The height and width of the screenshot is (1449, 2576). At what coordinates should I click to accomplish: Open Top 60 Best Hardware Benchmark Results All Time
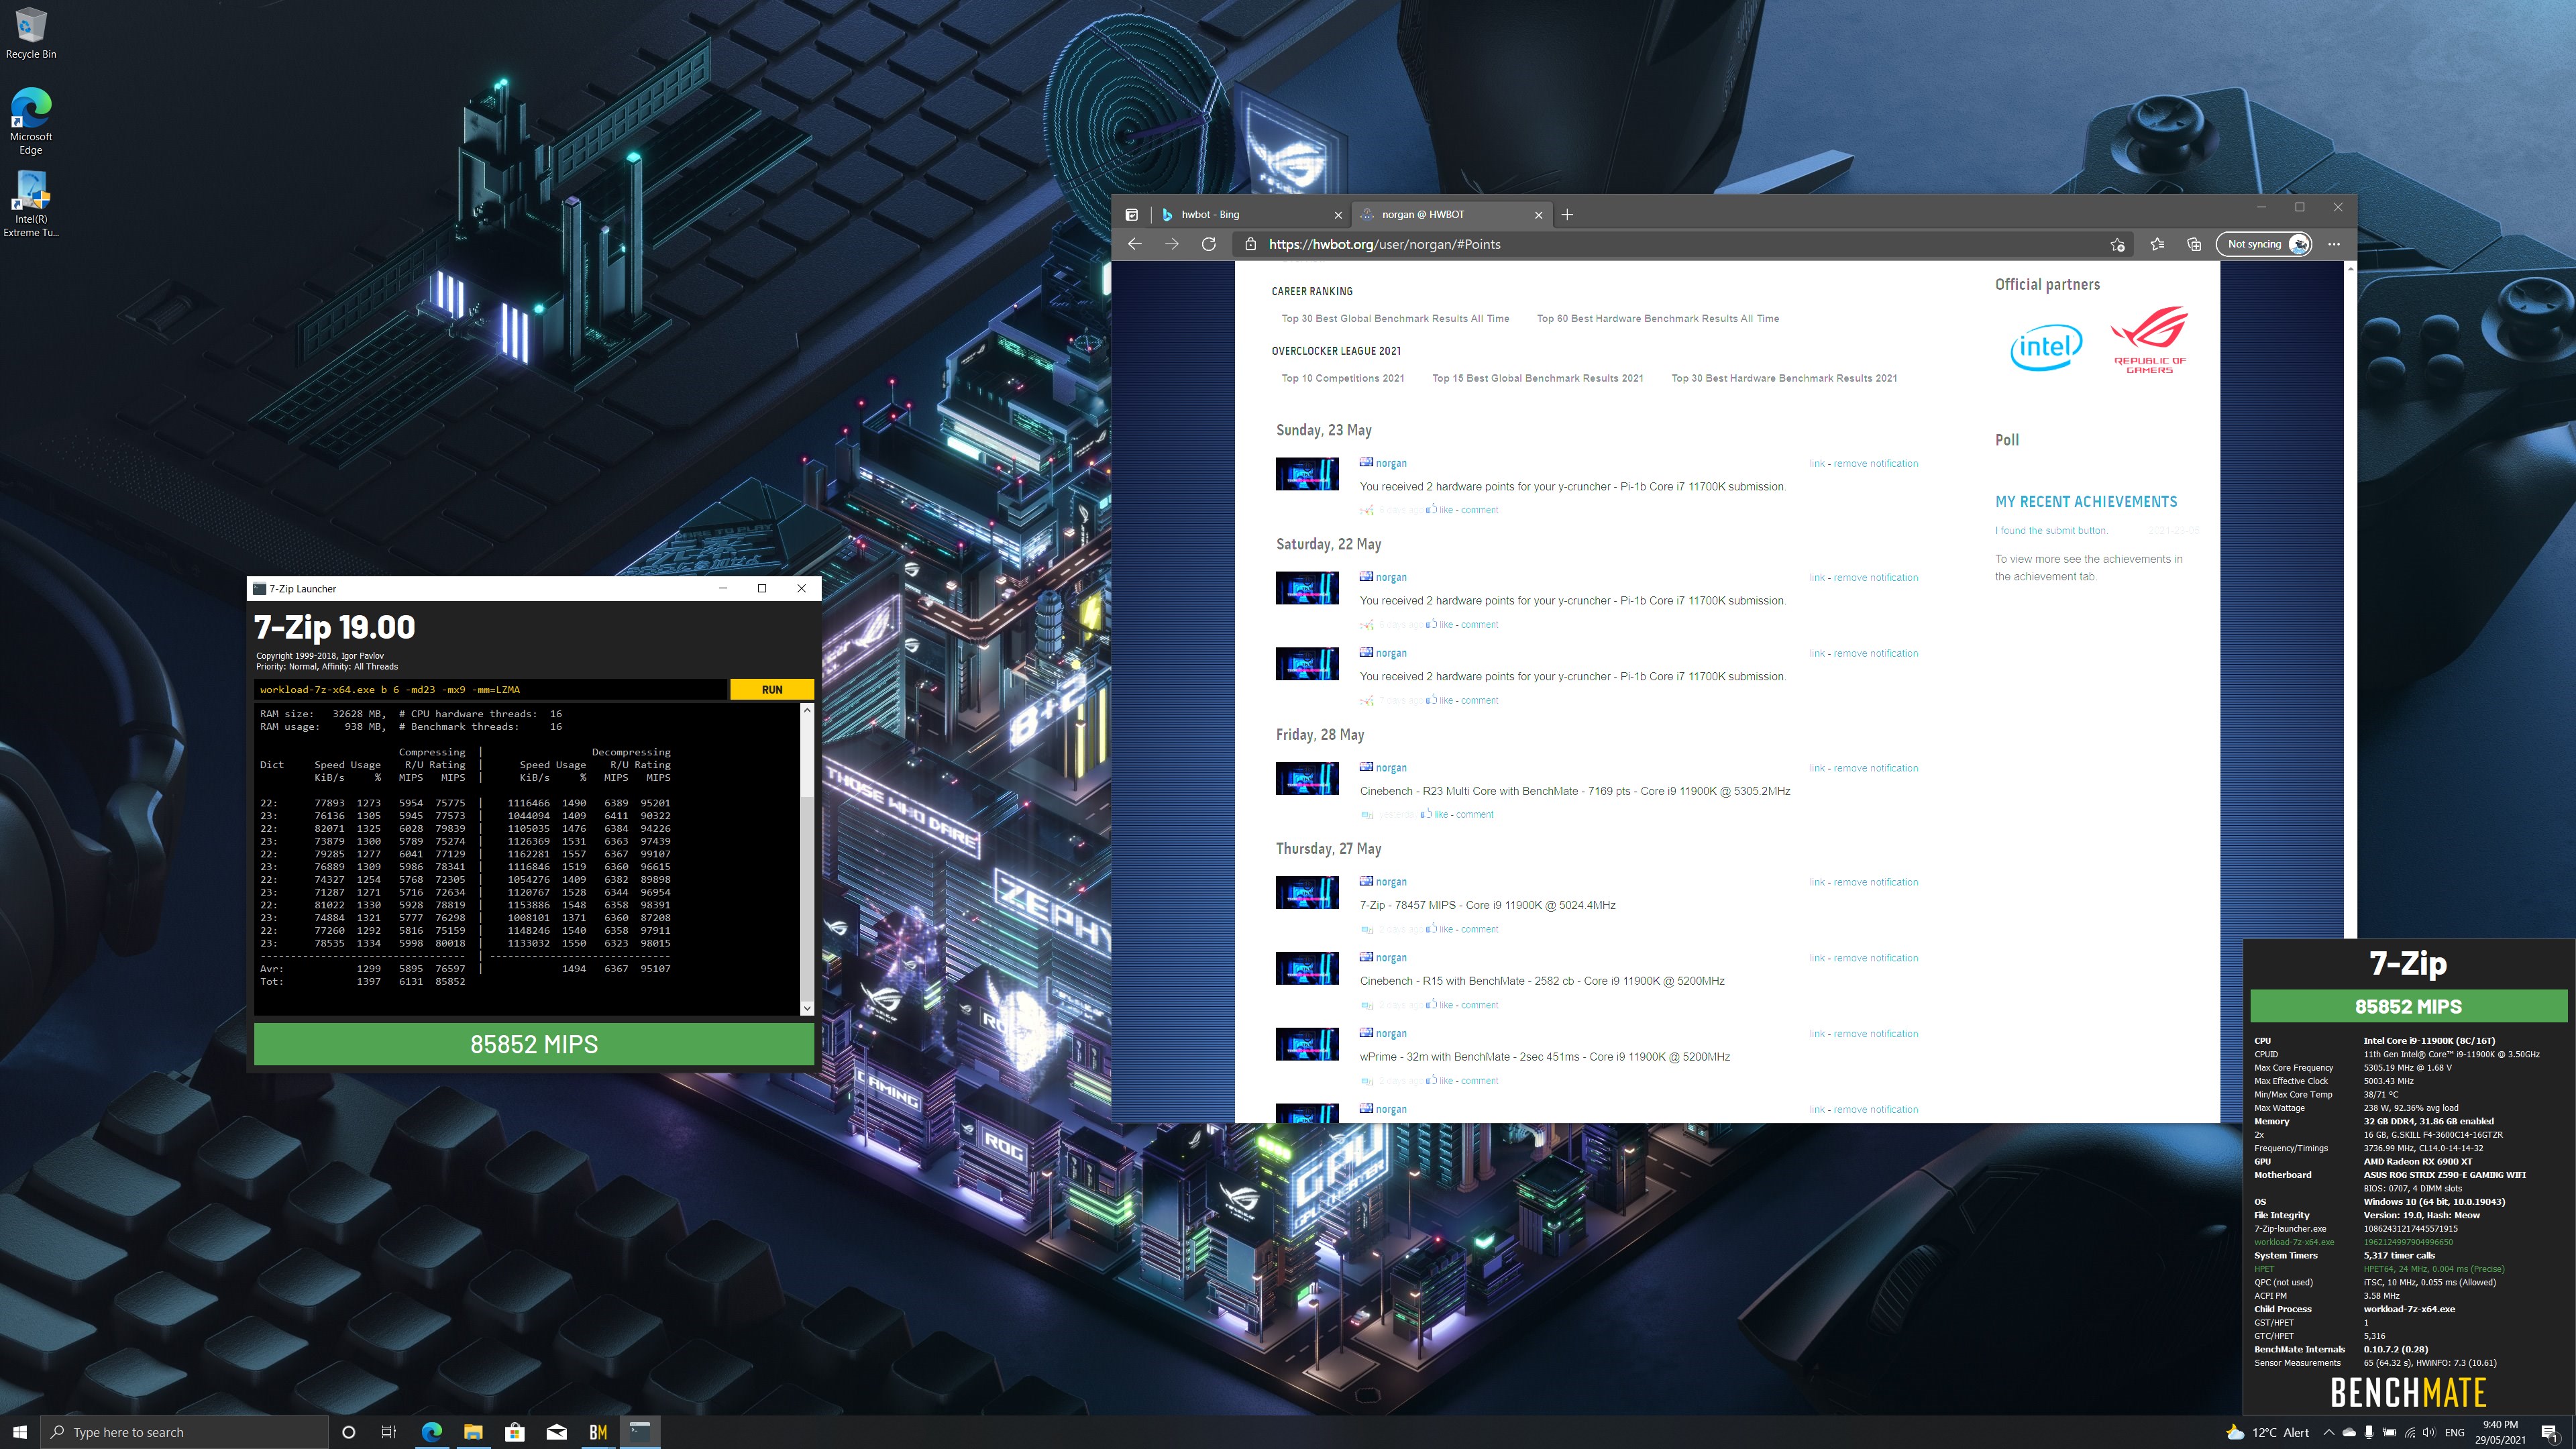tap(1657, 318)
